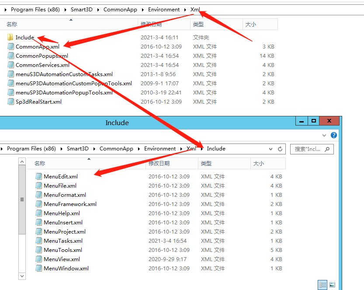Click the 文件夹 type of Include folder
The image size is (364, 290).
click(201, 38)
